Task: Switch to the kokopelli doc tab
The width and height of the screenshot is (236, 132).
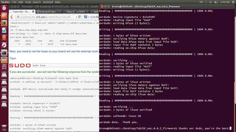Action: pos(48,12)
